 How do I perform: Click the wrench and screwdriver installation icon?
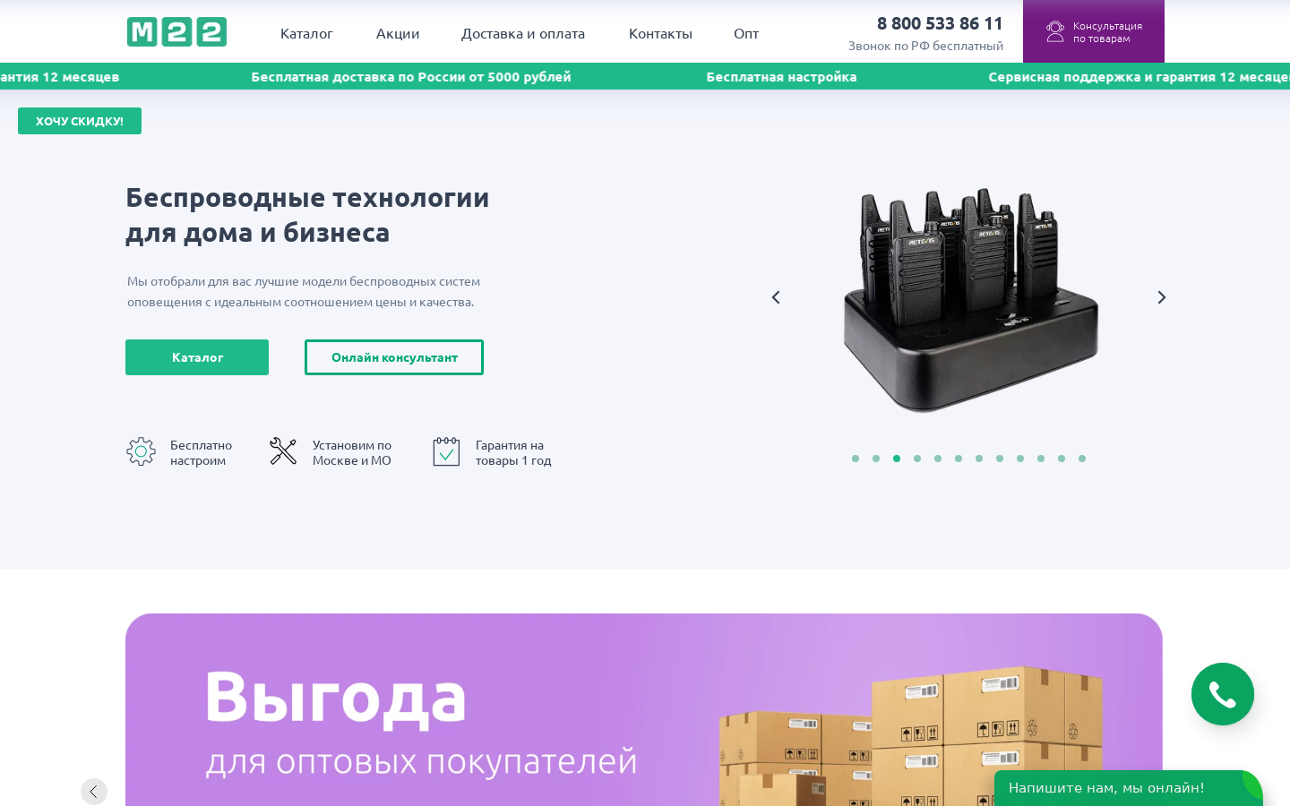[x=283, y=450]
